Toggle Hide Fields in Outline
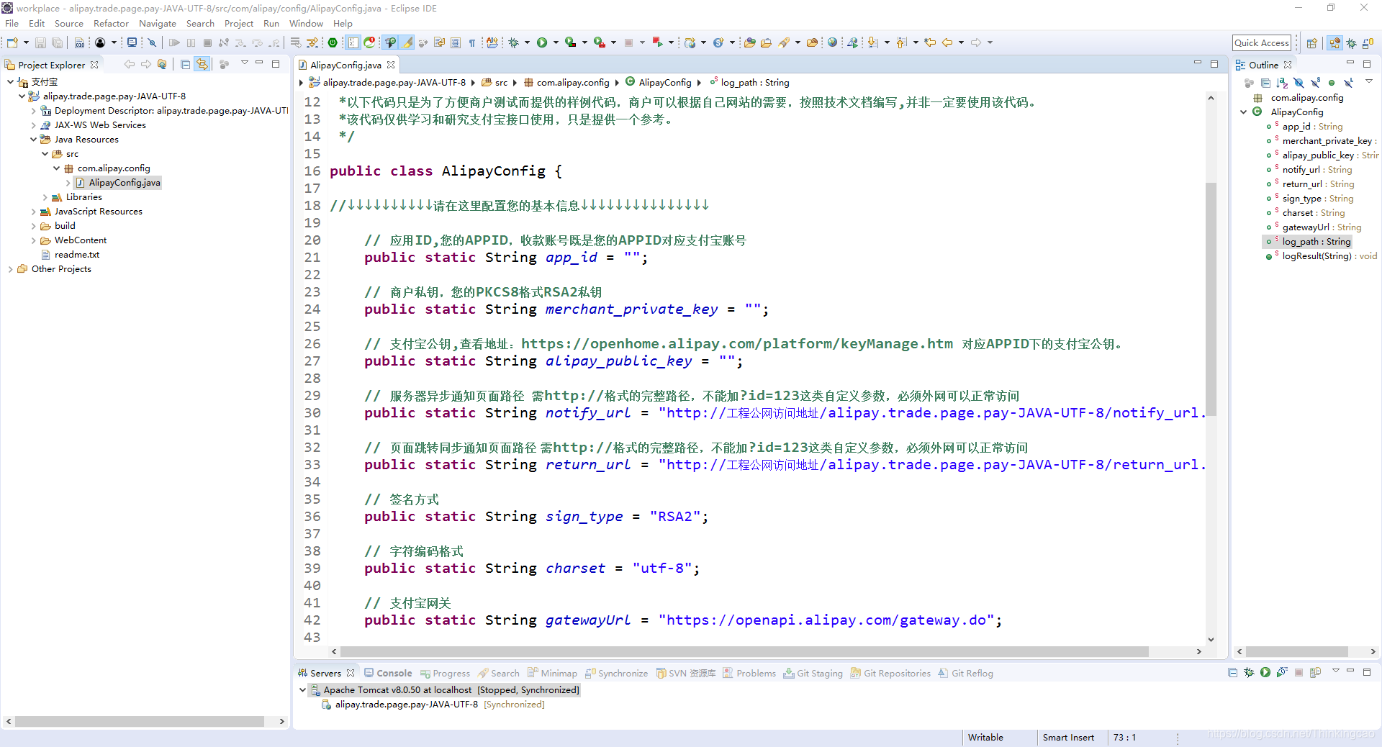Image resolution: width=1382 pixels, height=747 pixels. click(1299, 83)
